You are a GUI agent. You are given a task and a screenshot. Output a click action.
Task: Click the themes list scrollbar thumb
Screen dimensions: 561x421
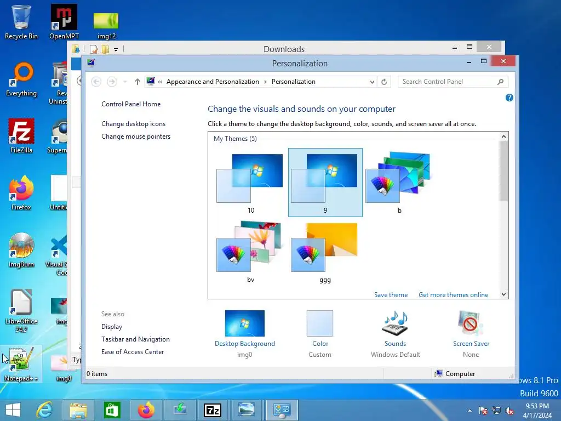coord(503,171)
